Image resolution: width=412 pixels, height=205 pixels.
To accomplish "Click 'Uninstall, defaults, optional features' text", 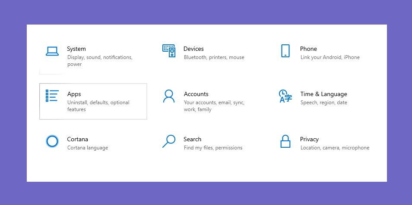I will click(98, 106).
